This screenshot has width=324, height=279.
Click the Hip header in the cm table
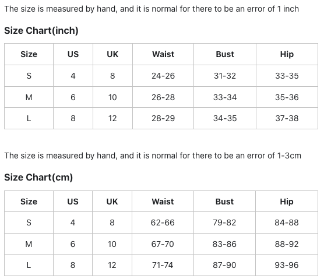click(x=286, y=202)
